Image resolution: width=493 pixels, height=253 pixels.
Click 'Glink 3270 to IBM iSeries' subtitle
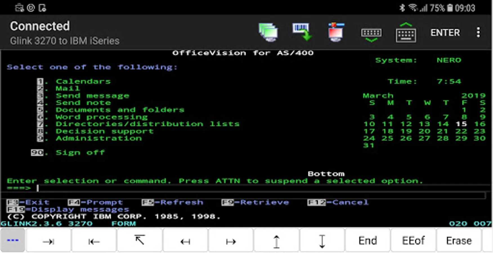click(65, 41)
